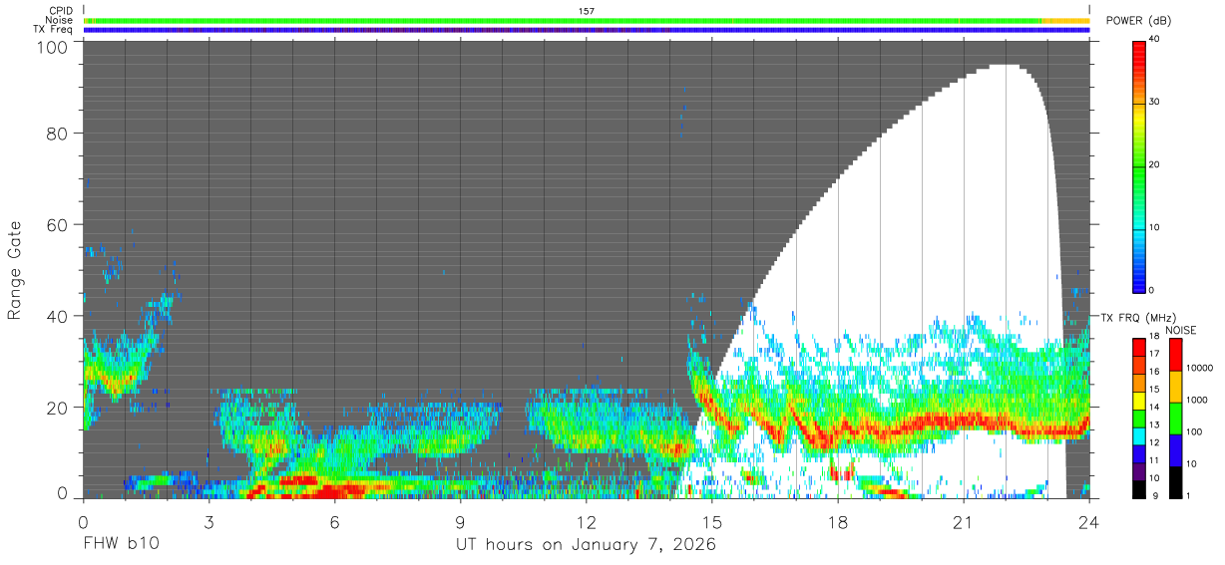Click the '40' label on POWER scale
1225x565 pixels.
tap(1156, 40)
